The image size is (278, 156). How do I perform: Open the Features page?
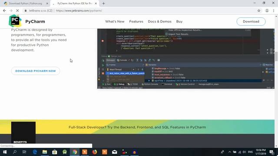[x=136, y=21]
